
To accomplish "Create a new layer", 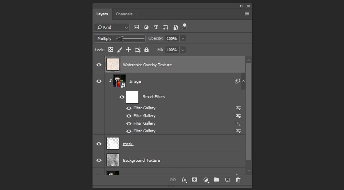I will [x=227, y=180].
